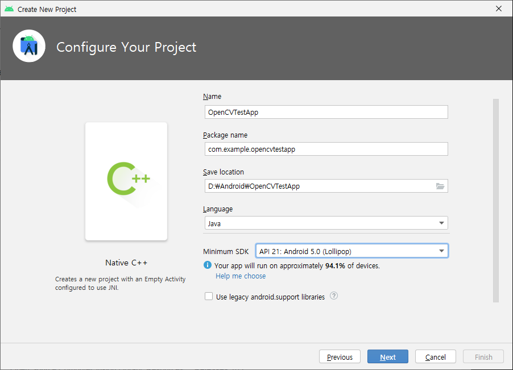Click the help question mark next to legacy libraries

(334, 296)
